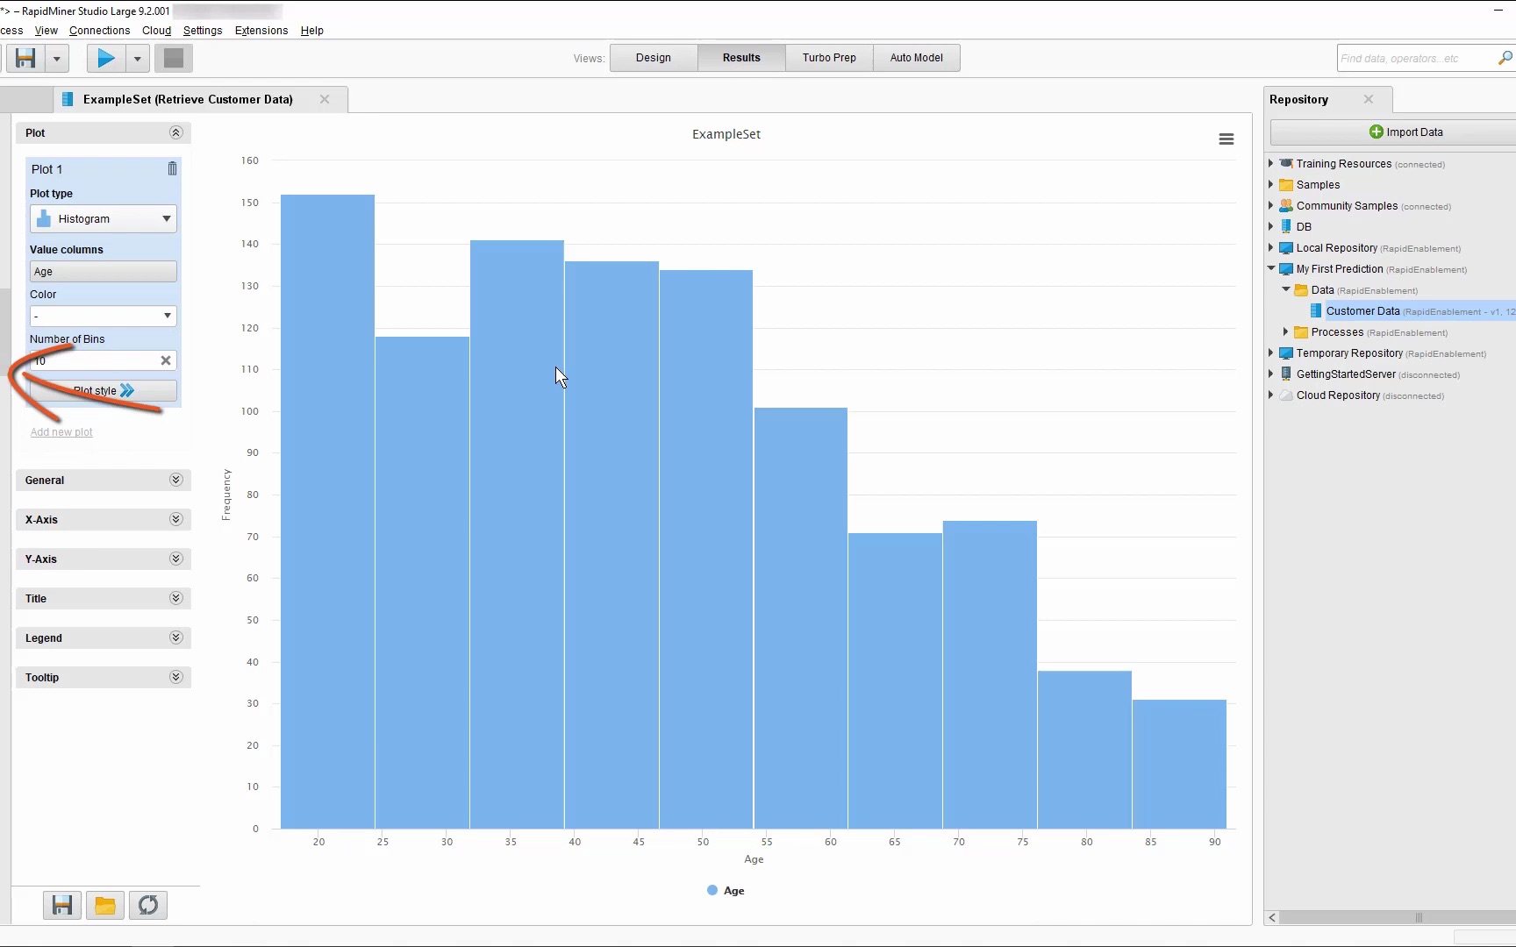The width and height of the screenshot is (1516, 947).
Task: Click the Age value columns field
Action: pyautogui.click(x=104, y=272)
